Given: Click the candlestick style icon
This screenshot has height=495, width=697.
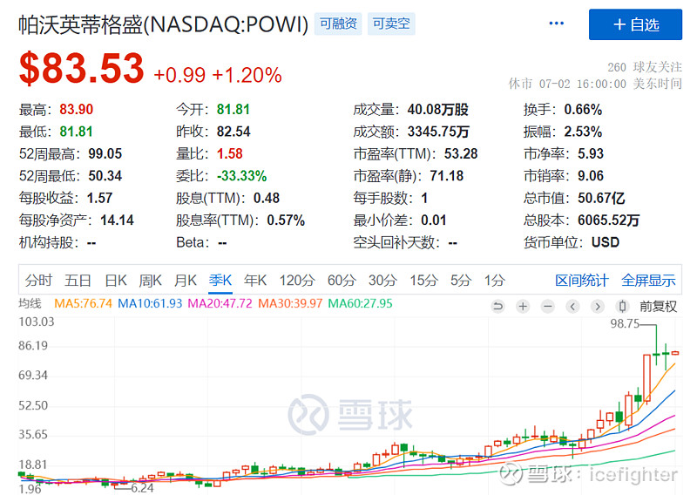Looking at the screenshot, I should 622,307.
